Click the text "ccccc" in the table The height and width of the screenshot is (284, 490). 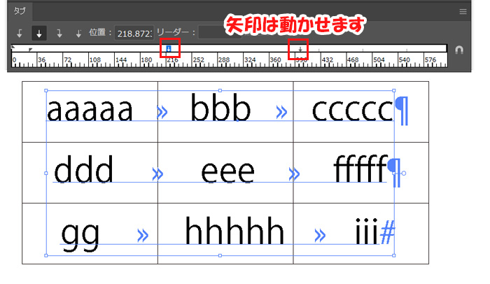tap(353, 111)
